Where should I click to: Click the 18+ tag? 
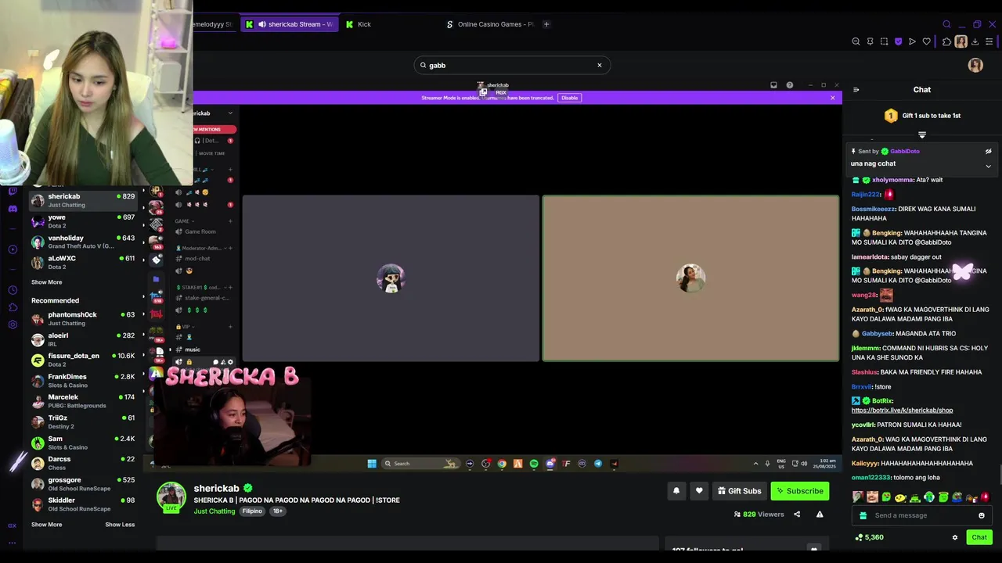point(277,511)
